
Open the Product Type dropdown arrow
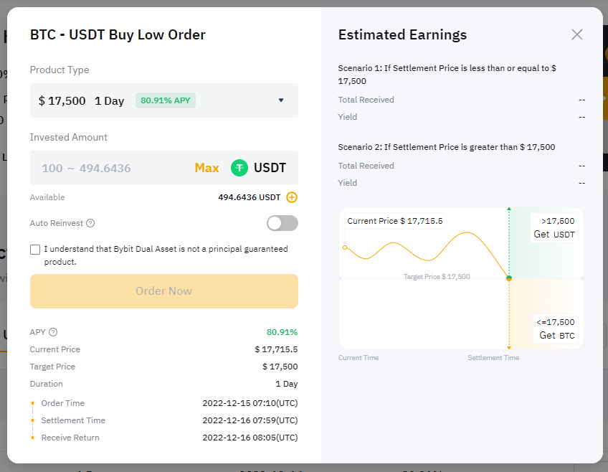pos(280,100)
